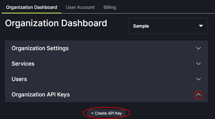Click the Organization API Keys section title
The height and width of the screenshot is (119, 215).
pos(41,94)
